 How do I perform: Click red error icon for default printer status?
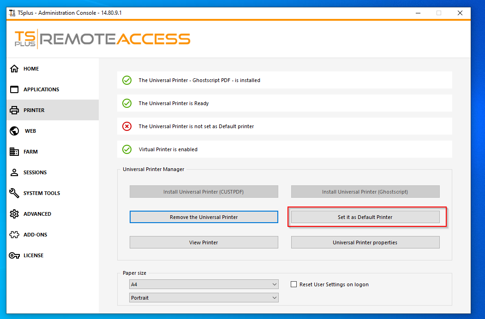(x=127, y=126)
